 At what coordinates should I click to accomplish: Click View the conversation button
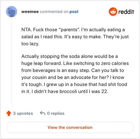(x=70, y=127)
